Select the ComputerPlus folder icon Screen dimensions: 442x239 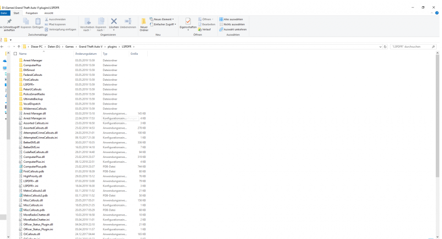pyautogui.click(x=21, y=65)
